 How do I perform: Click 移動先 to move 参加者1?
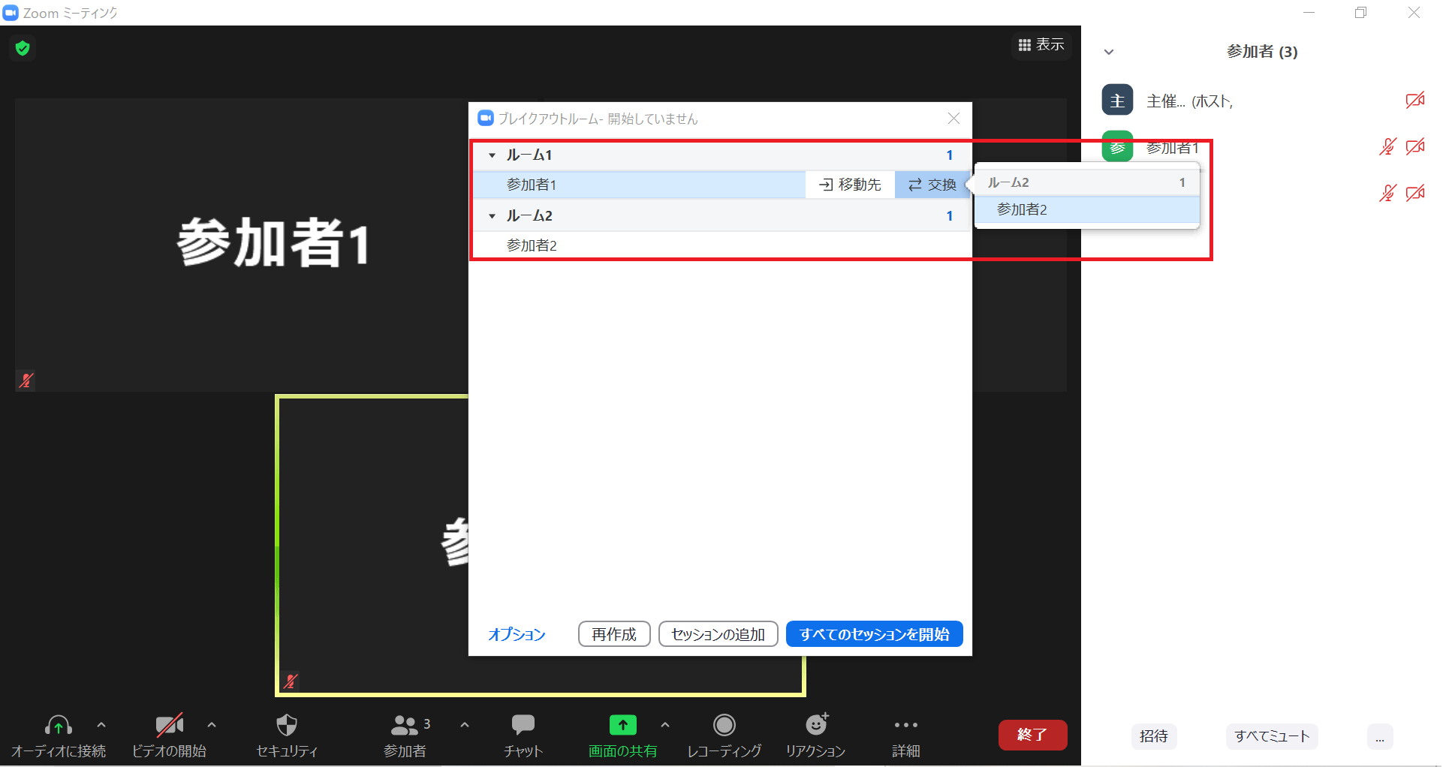pos(850,185)
